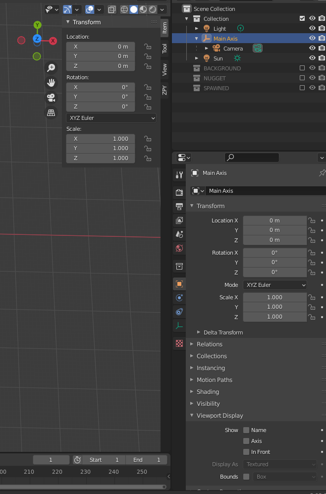Screen dimensions: 326x494
Task: Click the red X axis on navigation gizmo
Action: tap(53, 41)
